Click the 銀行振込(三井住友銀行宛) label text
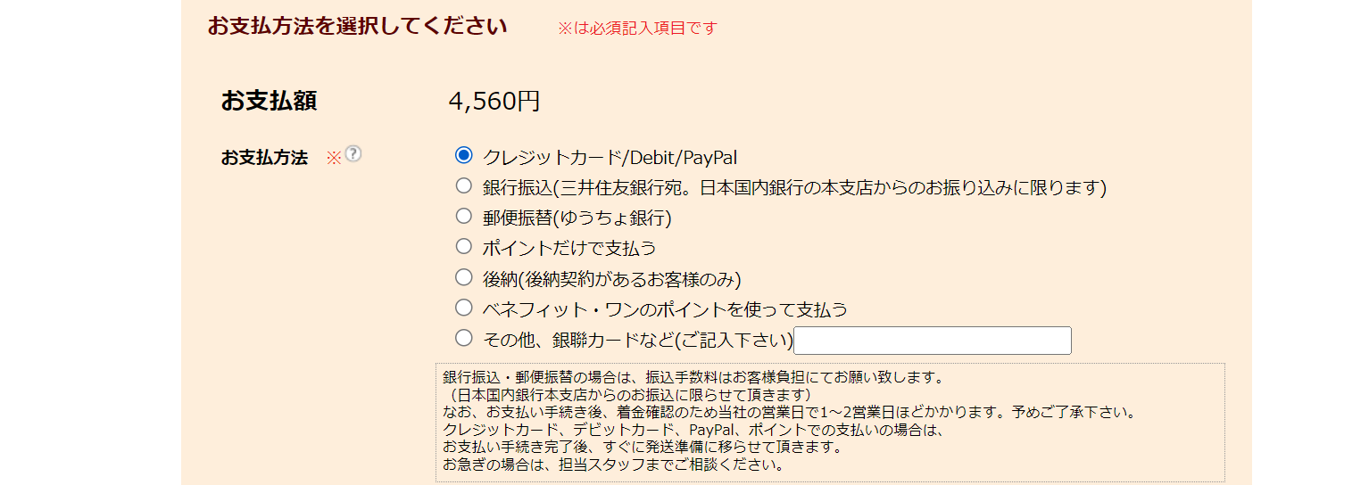 click(x=794, y=188)
